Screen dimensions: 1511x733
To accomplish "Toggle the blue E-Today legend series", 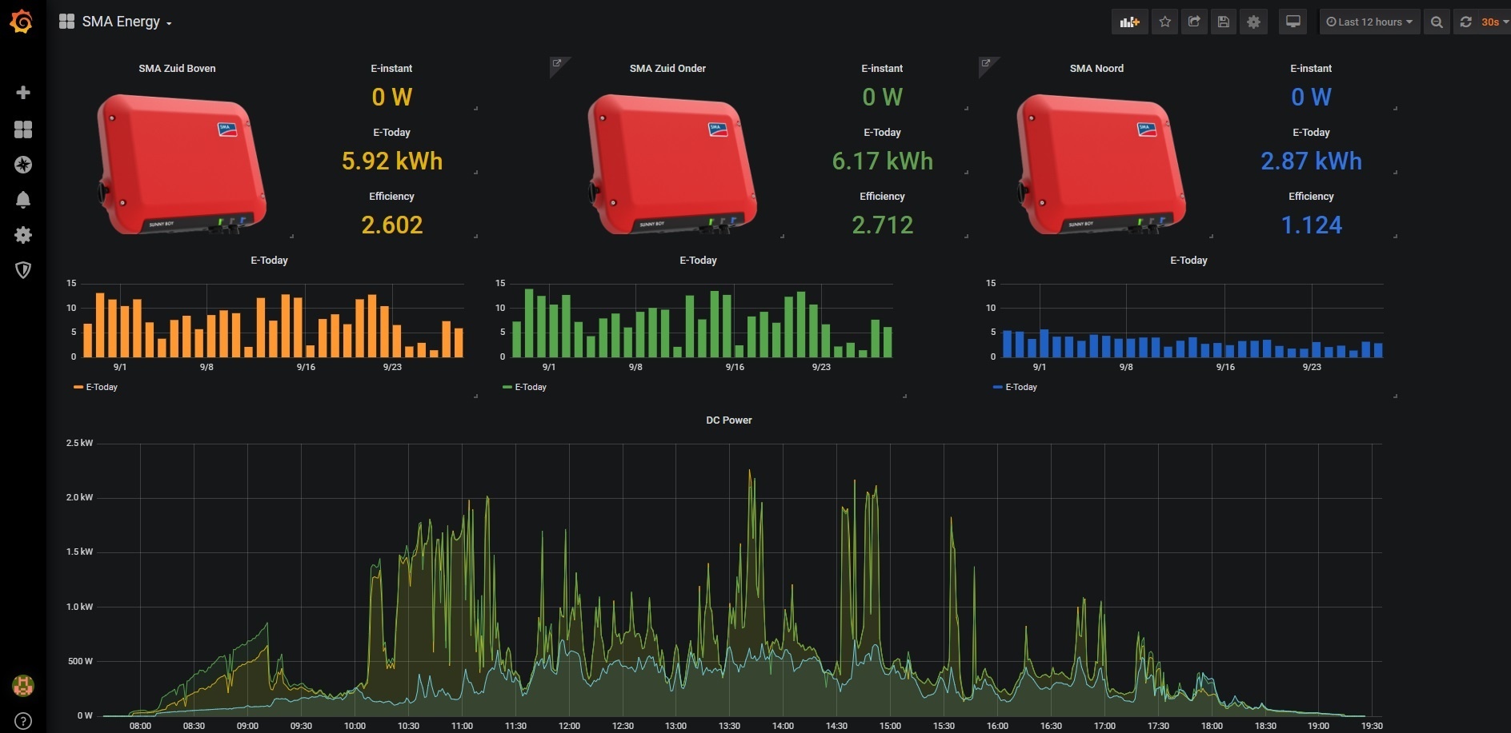I will (1021, 387).
